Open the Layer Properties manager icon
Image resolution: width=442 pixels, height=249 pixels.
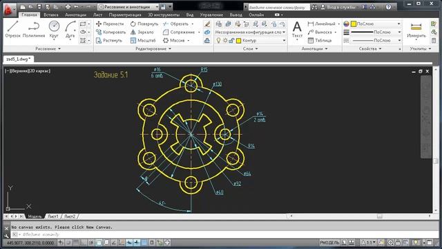219,24
